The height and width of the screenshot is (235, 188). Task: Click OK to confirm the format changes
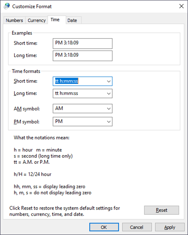104,227
